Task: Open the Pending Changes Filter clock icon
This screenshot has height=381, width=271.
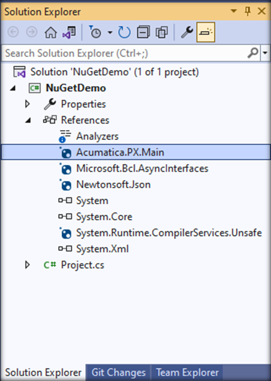Action: coord(95,32)
